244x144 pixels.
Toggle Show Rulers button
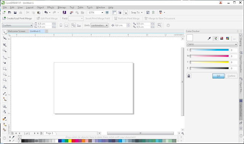[x=114, y=13]
